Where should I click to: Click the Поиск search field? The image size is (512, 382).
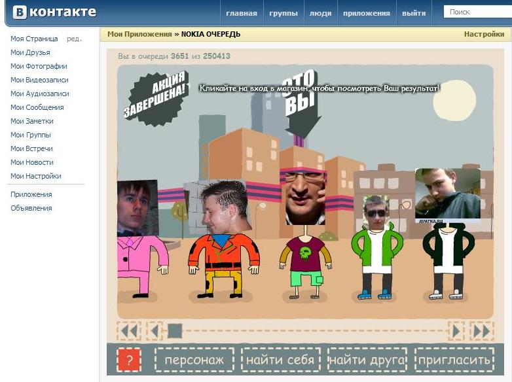[x=477, y=12]
